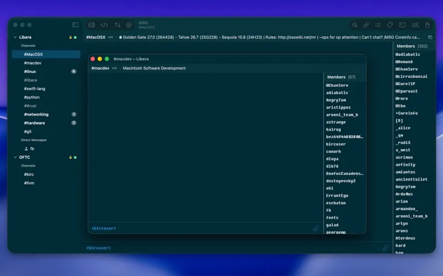
Task: Select the #MacOSX channel in sidebar
Action: (x=46, y=54)
